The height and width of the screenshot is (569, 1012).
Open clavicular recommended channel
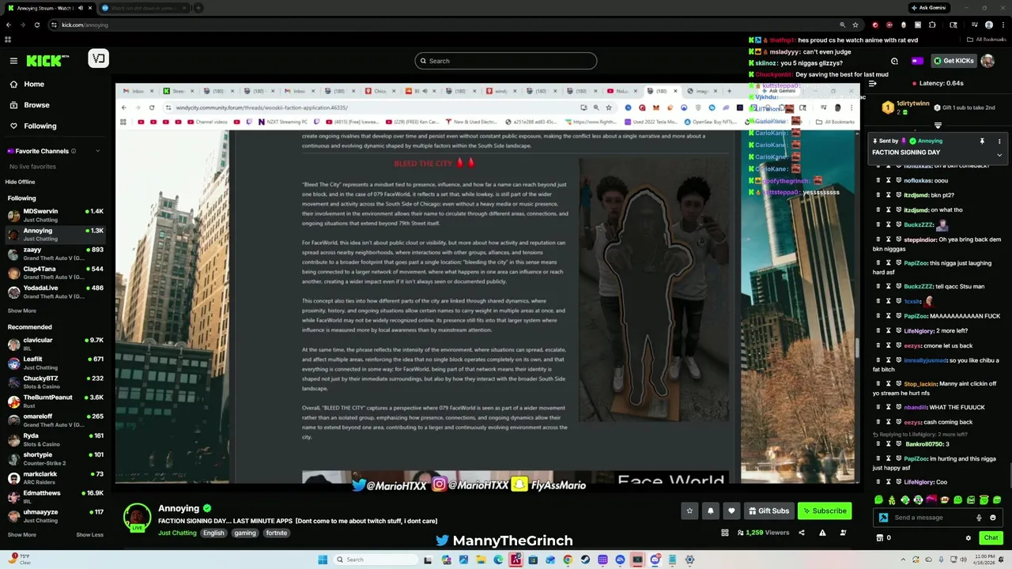(55, 343)
